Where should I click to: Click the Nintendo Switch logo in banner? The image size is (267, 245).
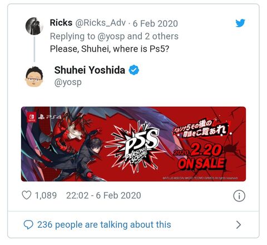32,117
